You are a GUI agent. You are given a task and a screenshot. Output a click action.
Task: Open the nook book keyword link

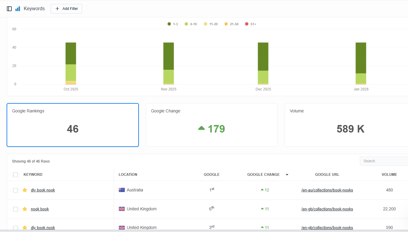[x=40, y=209]
